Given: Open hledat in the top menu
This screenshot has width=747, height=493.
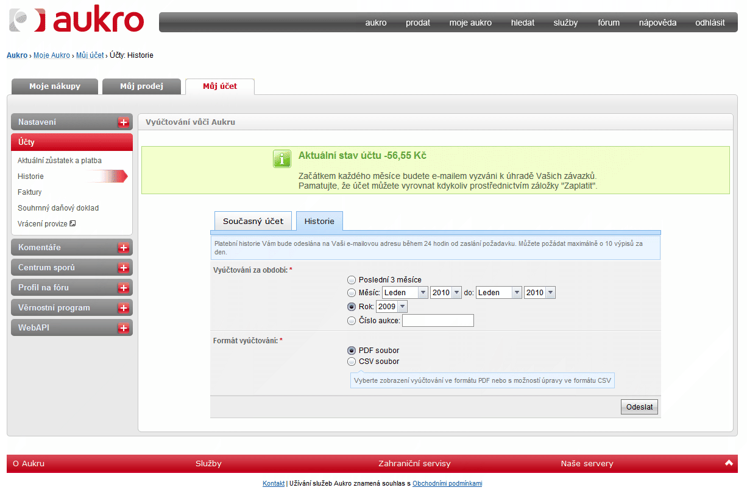Looking at the screenshot, I should 523,23.
